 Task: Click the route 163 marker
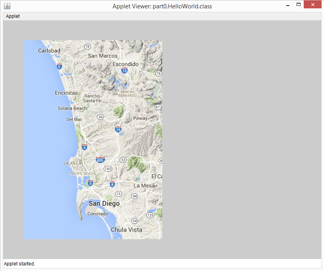coord(108,169)
